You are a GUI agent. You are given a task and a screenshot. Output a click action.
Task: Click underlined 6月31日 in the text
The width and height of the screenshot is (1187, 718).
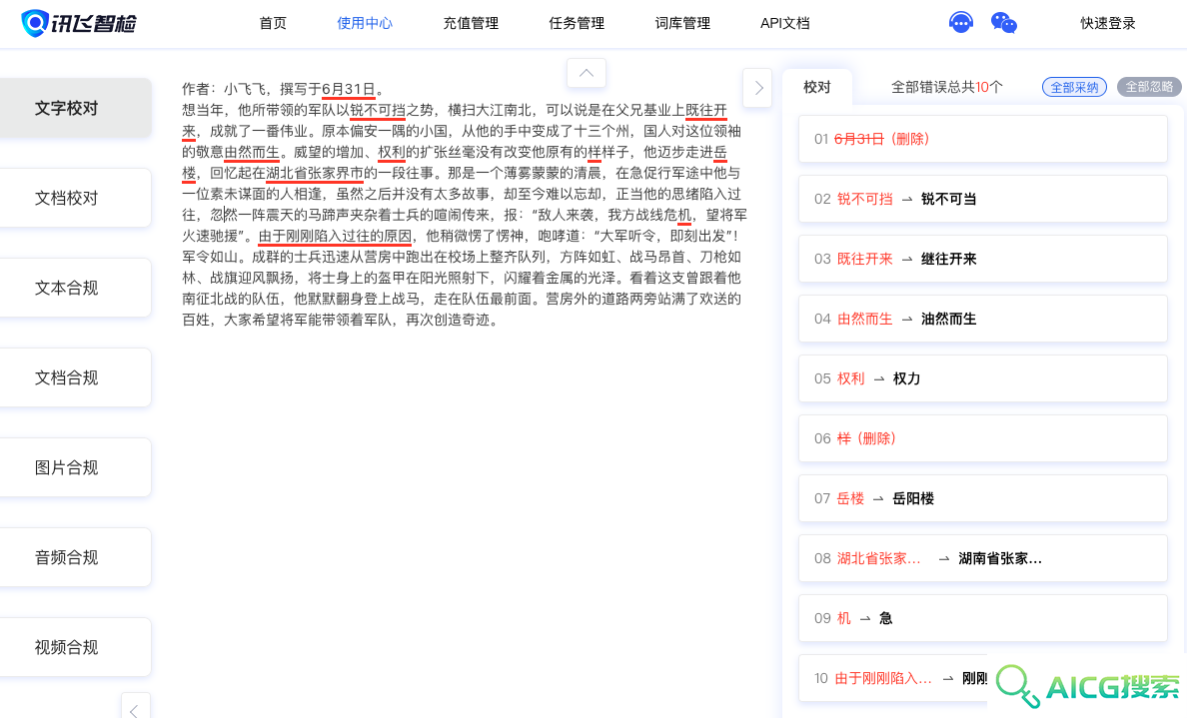tap(349, 89)
